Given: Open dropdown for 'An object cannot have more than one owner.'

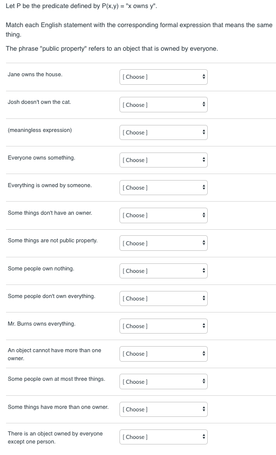Looking at the screenshot, I should tap(164, 354).
